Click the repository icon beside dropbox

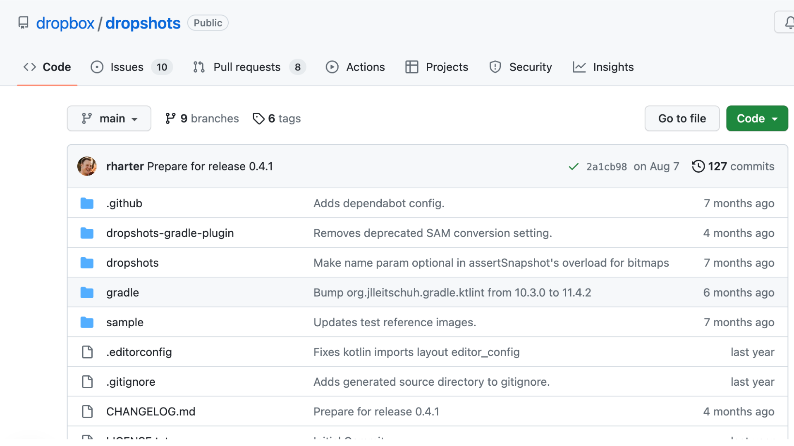pos(24,23)
